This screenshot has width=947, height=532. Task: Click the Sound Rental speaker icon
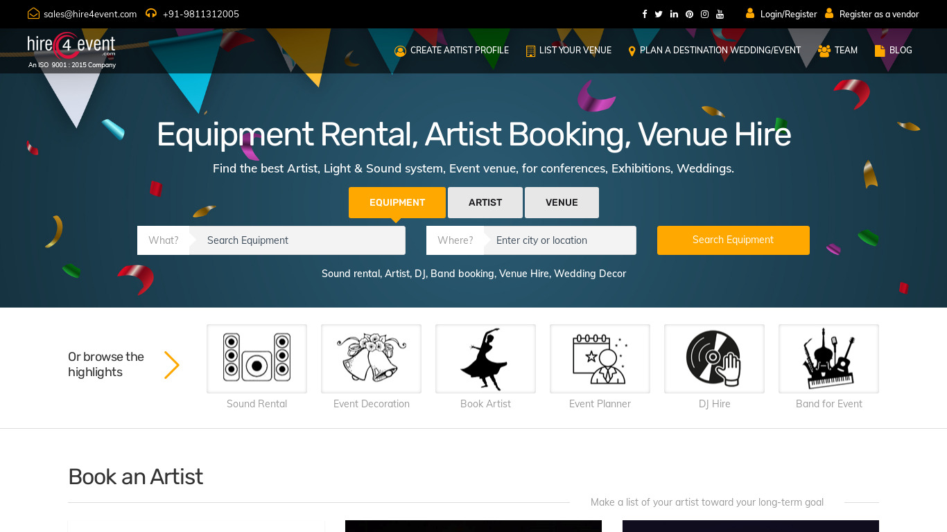click(257, 358)
